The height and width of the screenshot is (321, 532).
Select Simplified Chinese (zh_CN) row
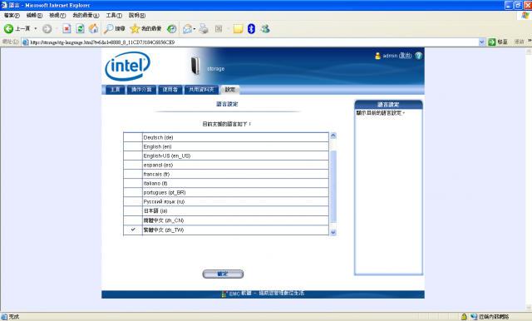(226, 220)
